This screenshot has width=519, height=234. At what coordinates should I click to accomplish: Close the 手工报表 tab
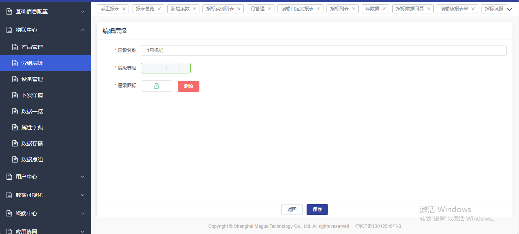point(124,9)
